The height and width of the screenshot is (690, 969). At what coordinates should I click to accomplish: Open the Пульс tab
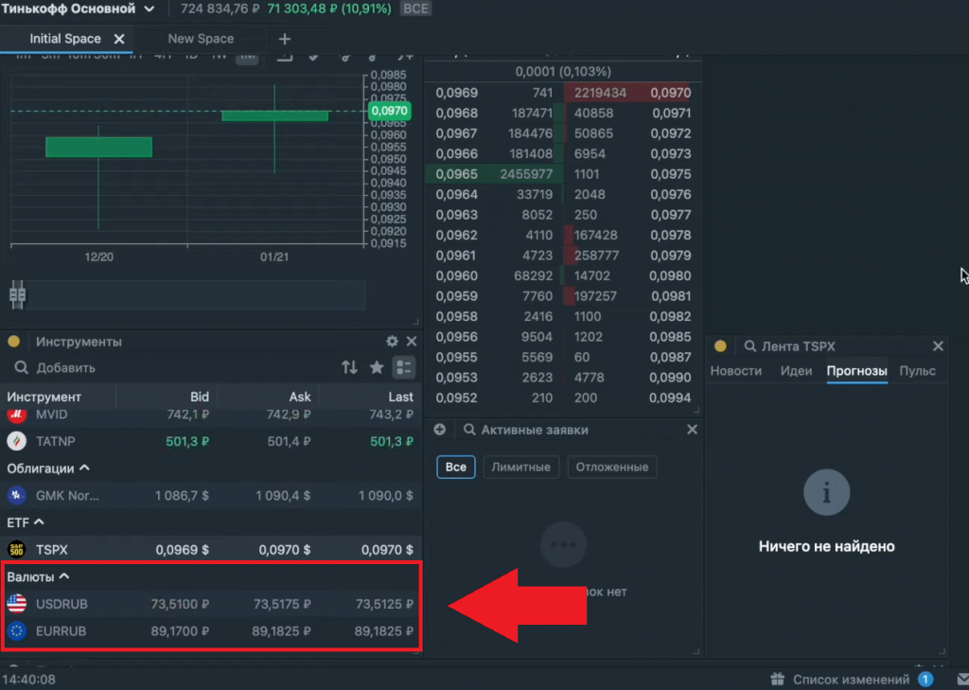(x=917, y=371)
